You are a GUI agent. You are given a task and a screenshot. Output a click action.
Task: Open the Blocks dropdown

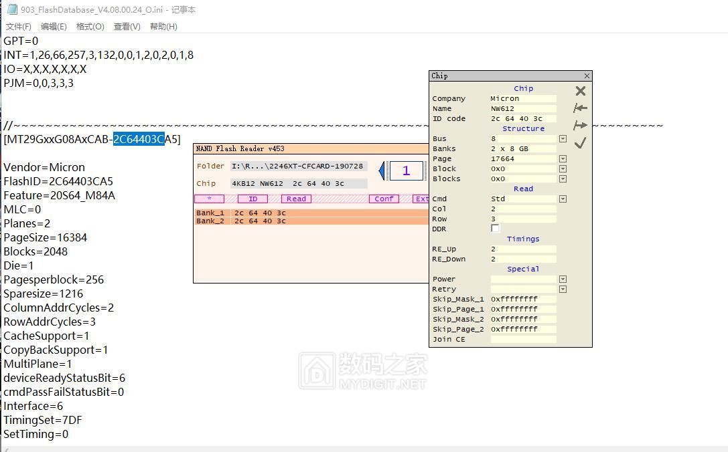click(563, 179)
